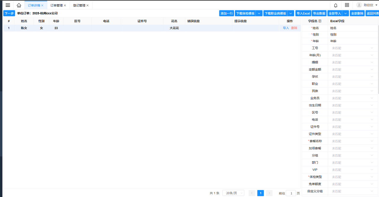This screenshot has height=197, width=379.
Task: Click the 导入Excel button
Action: (303, 14)
